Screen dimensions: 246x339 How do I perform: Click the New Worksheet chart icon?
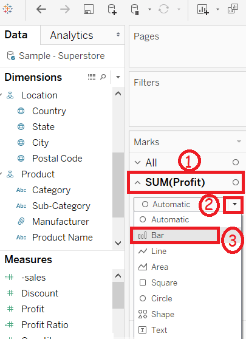click(x=203, y=10)
